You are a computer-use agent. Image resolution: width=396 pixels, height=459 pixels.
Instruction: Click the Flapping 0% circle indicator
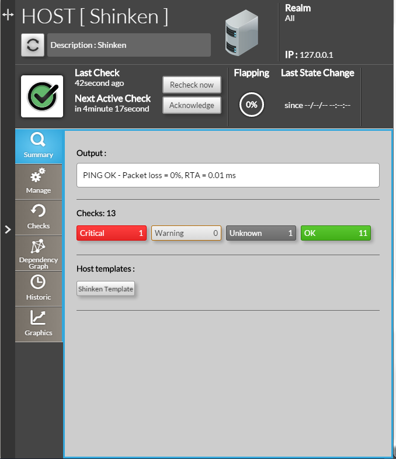pyautogui.click(x=252, y=105)
